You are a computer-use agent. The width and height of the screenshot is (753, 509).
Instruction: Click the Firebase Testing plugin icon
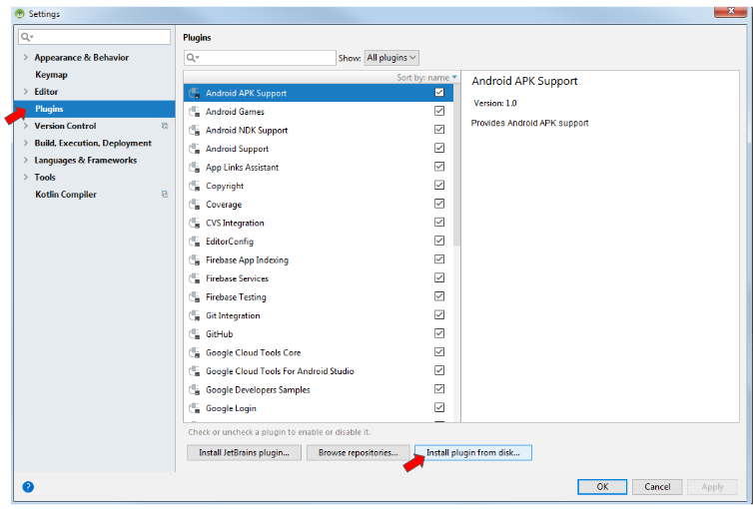(x=195, y=297)
